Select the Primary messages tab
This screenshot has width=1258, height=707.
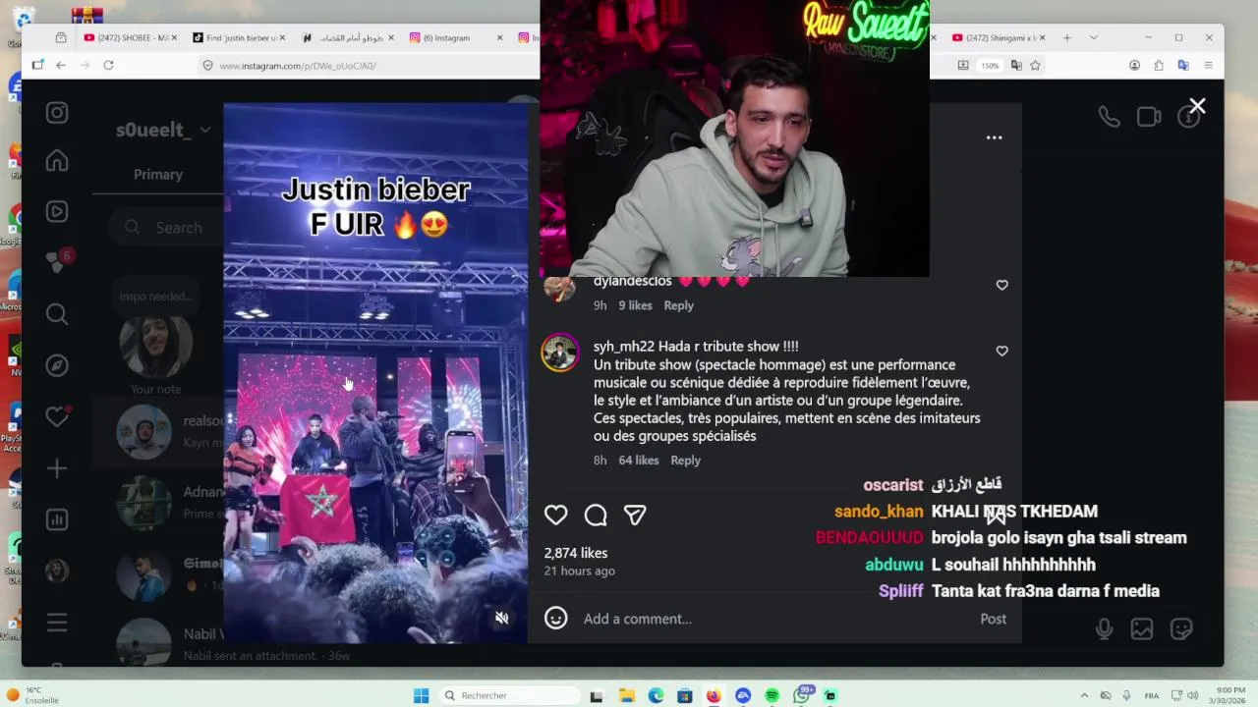pos(158,175)
